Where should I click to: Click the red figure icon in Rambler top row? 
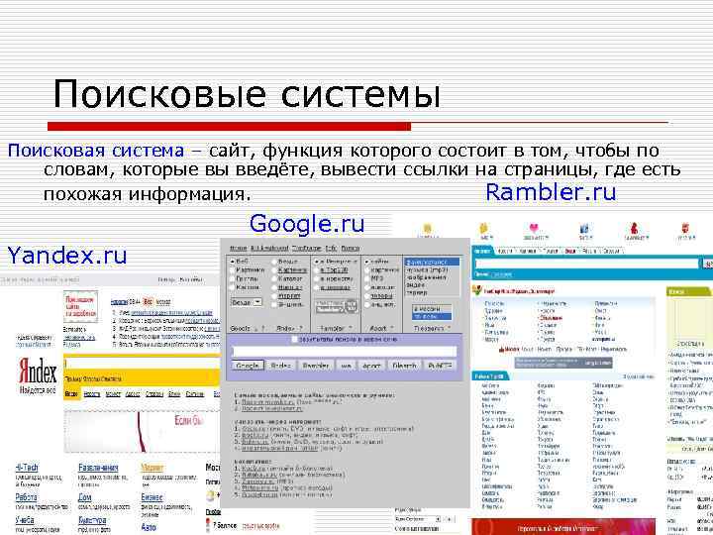[634, 229]
